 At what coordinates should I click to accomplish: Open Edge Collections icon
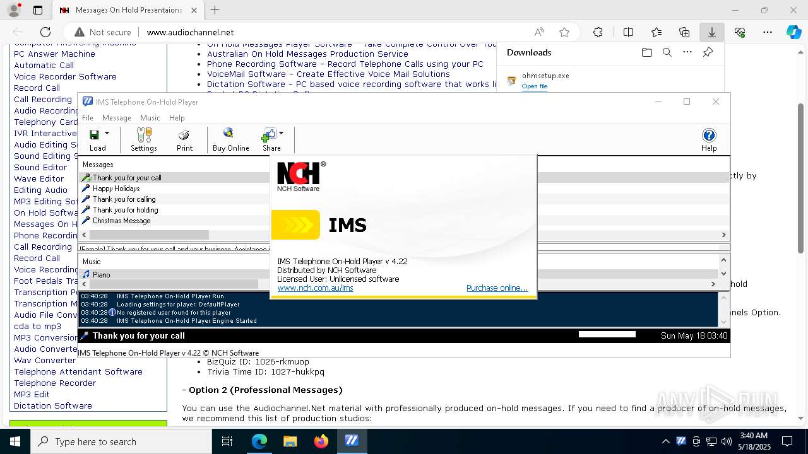(684, 32)
